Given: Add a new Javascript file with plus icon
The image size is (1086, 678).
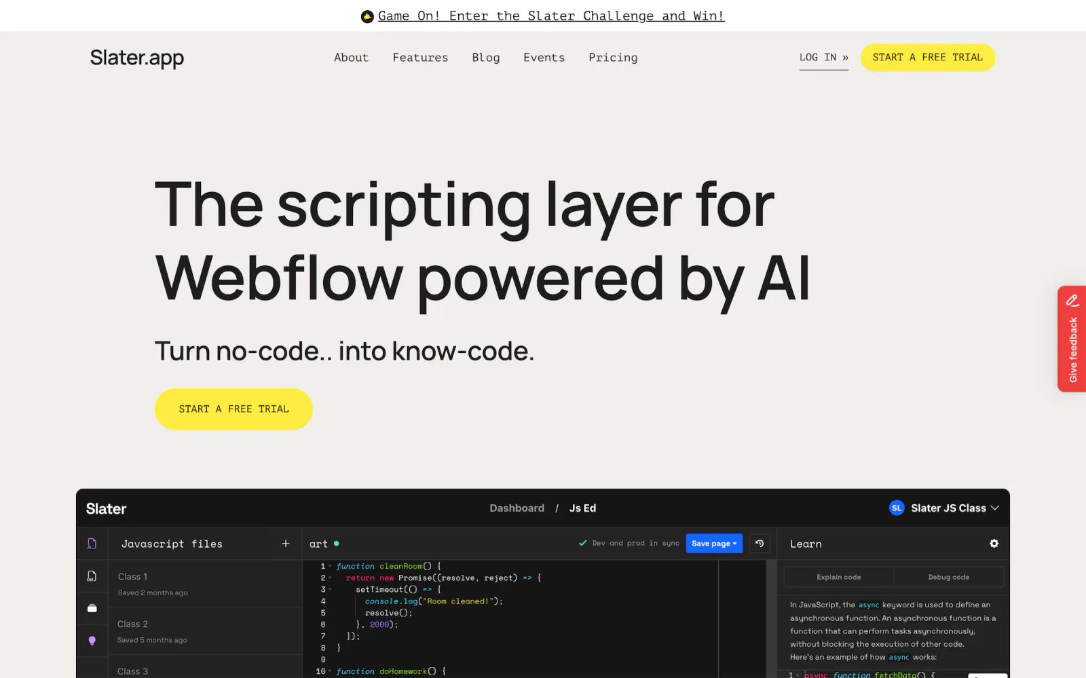Looking at the screenshot, I should (x=286, y=544).
